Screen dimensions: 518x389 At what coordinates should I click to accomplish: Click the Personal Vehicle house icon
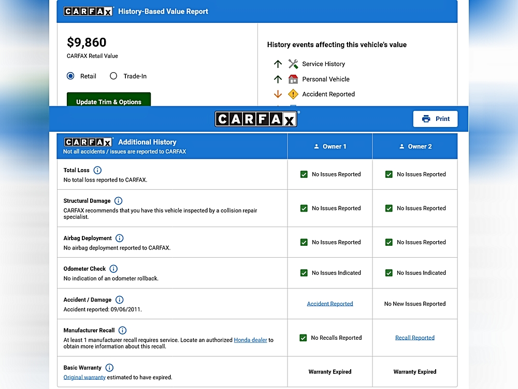[x=293, y=79]
